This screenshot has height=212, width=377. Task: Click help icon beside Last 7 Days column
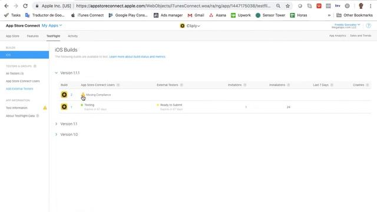click(x=332, y=85)
